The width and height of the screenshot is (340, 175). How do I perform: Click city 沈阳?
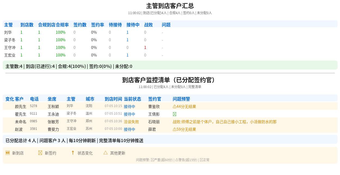pyautogui.click(x=89, y=106)
